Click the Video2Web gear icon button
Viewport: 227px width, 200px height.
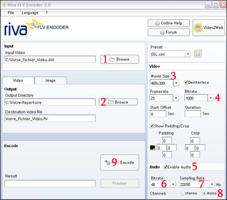(x=209, y=28)
